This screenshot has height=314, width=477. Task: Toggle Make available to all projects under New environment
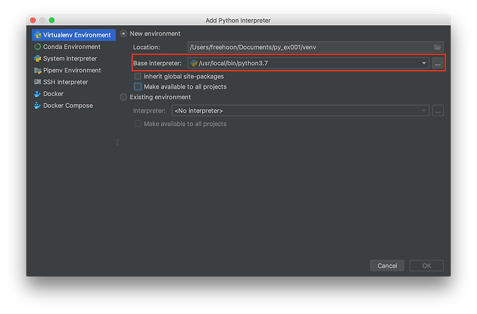[x=138, y=87]
